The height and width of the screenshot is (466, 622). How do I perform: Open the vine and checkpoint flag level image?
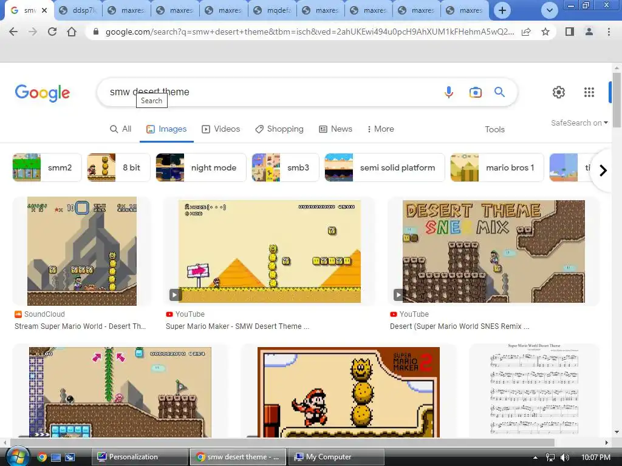pos(120,393)
